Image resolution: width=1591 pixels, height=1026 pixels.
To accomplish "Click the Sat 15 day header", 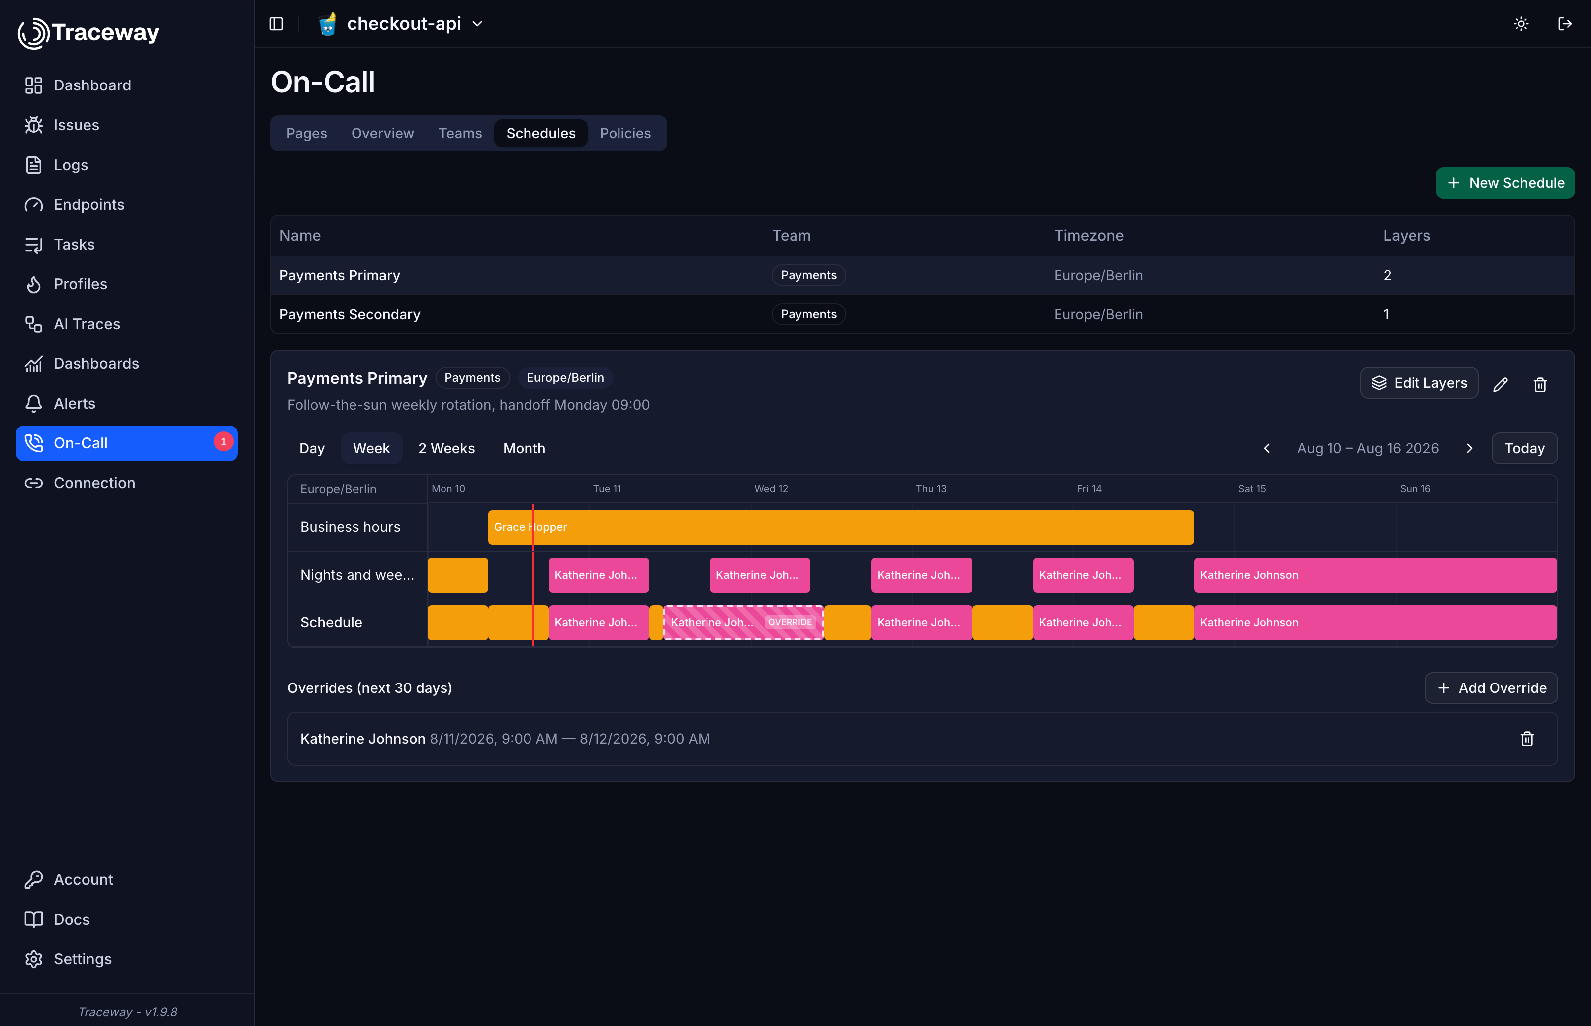I will tap(1252, 489).
